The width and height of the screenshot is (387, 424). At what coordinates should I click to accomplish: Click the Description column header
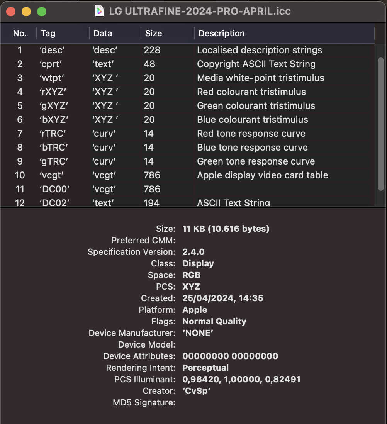[x=221, y=34]
